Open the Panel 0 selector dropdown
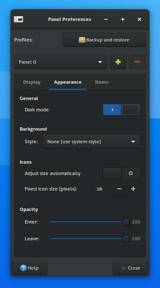160x288 pixels. pos(61,62)
